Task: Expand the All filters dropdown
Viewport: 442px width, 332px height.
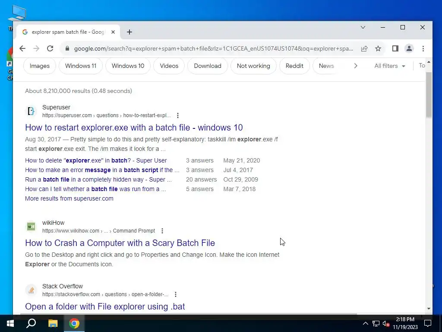Action: click(390, 66)
